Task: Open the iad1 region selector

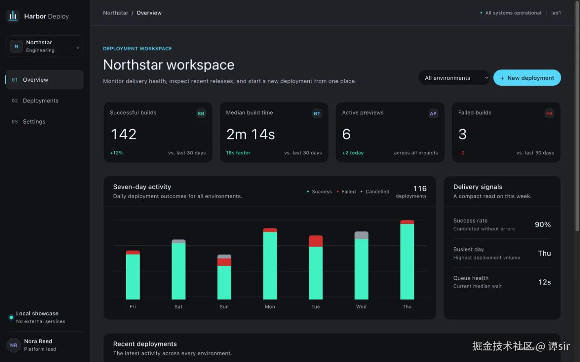Action: tap(556, 13)
